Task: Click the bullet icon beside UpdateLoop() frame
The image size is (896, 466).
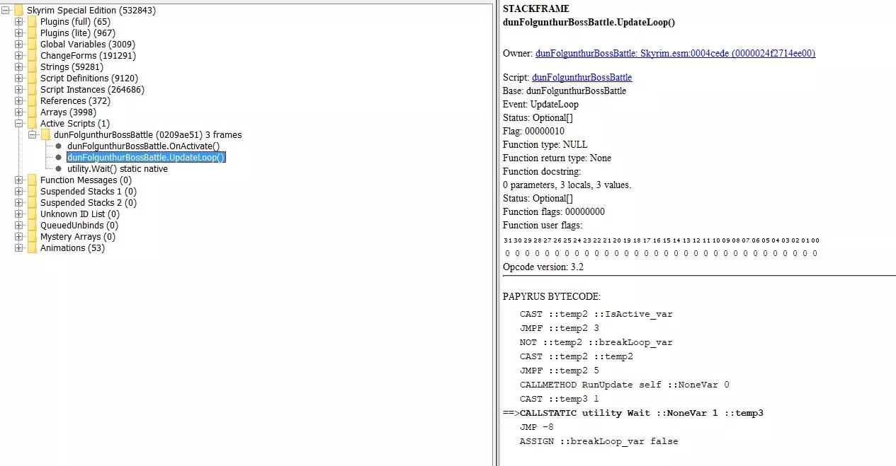Action: (x=59, y=158)
